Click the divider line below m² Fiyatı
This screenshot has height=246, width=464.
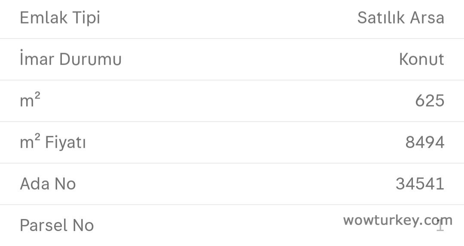(x=232, y=163)
